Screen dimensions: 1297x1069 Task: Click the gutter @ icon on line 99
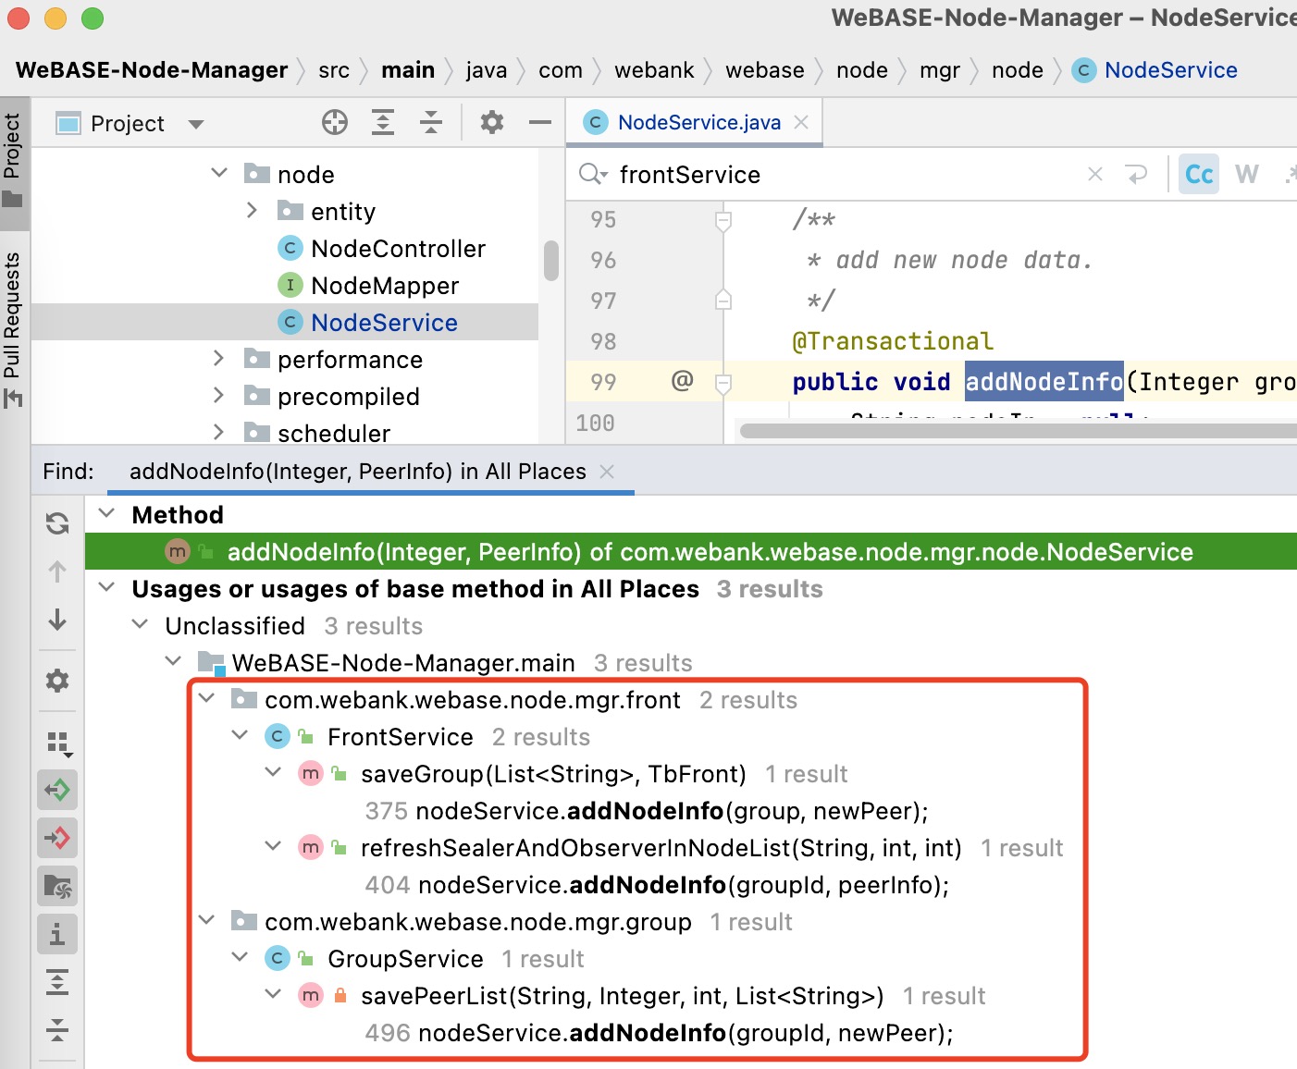point(682,380)
